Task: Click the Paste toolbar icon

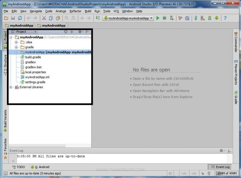Action: click(x=58, y=18)
